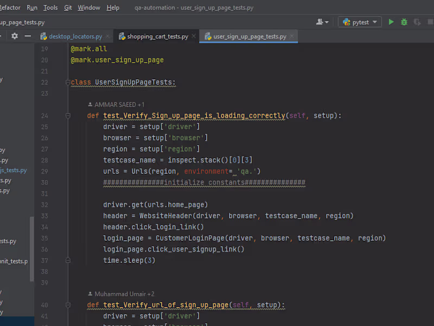Open the user account dropdown in toolbar

(322, 22)
